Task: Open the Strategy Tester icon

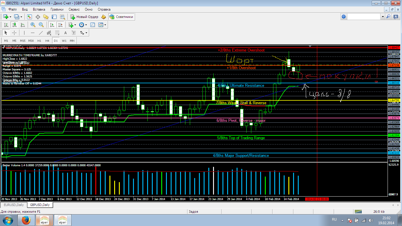Action: [62, 17]
